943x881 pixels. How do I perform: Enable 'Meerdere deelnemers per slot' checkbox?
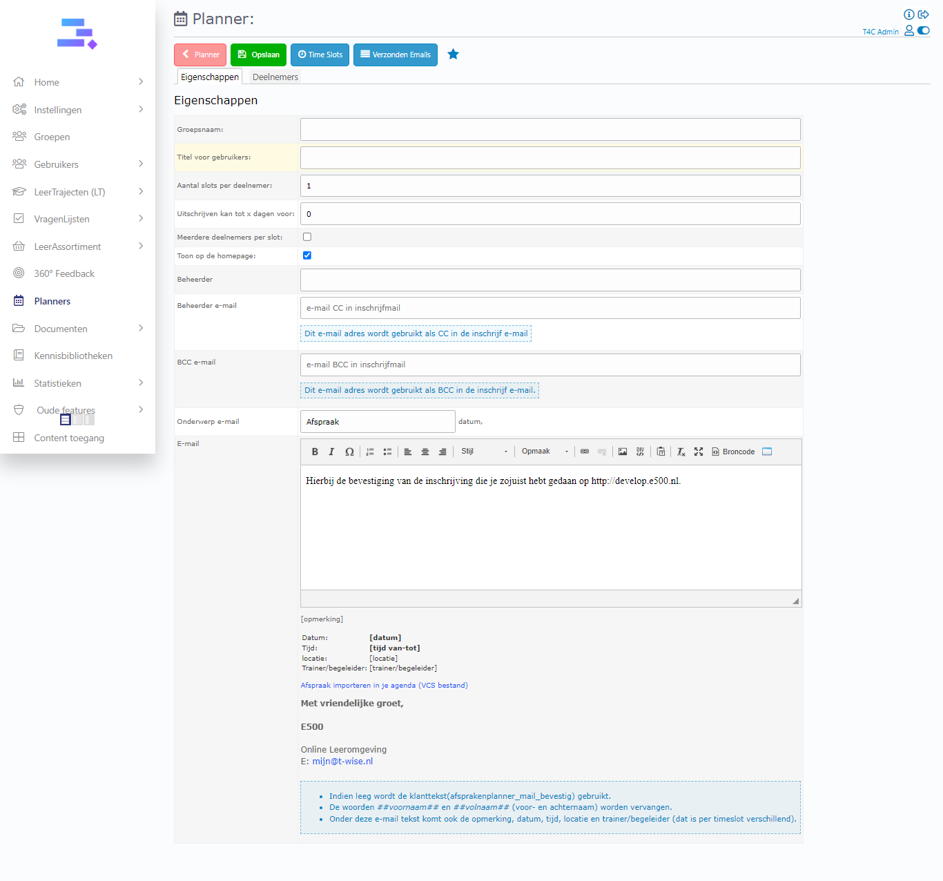coord(307,237)
